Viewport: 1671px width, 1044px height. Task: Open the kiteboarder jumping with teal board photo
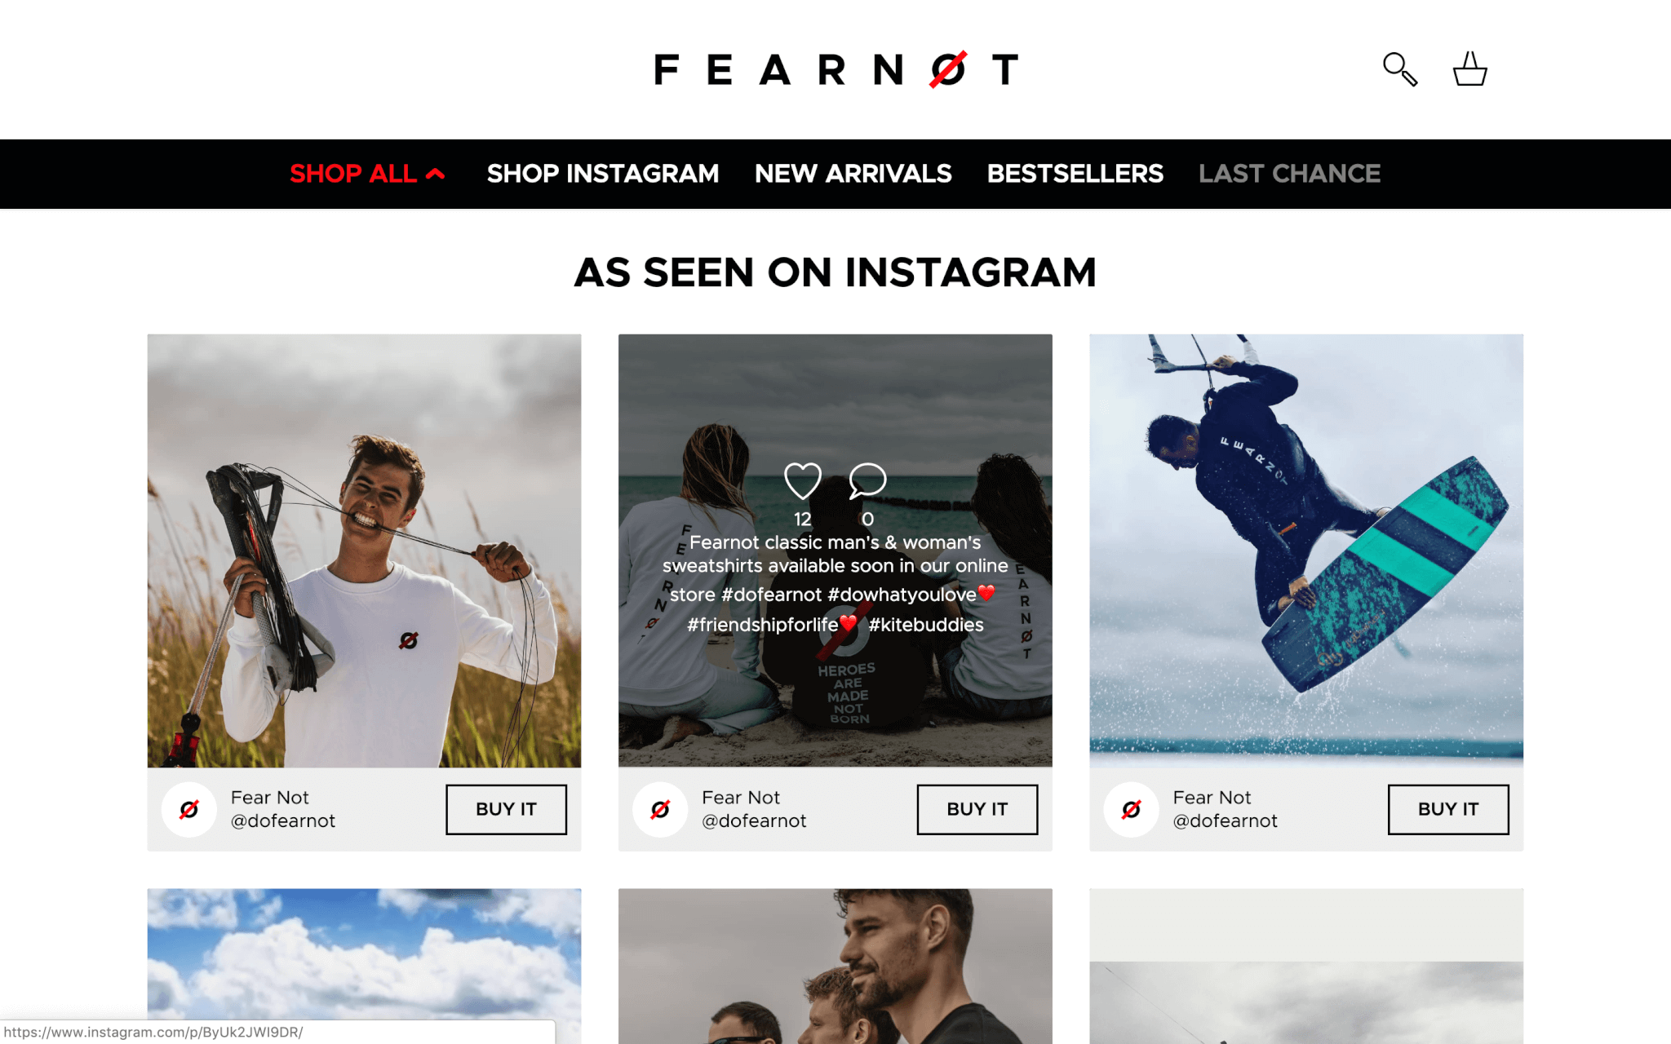(x=1306, y=551)
